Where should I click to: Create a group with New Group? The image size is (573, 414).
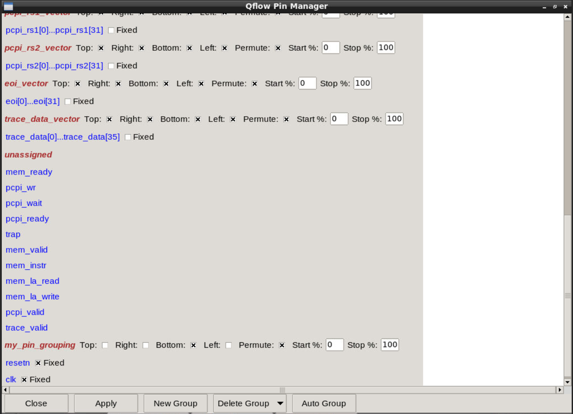(175, 403)
